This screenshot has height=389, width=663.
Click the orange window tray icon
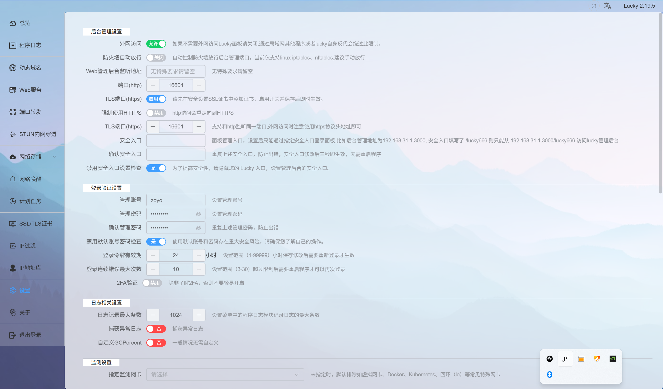click(581, 359)
